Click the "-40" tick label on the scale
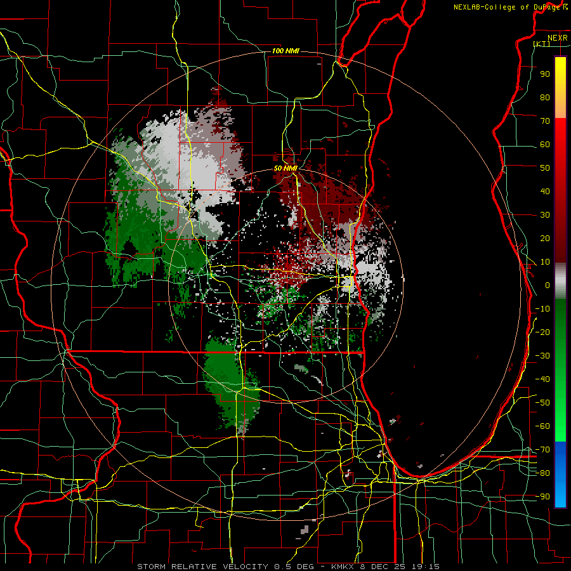The image size is (571, 571). pyautogui.click(x=542, y=379)
